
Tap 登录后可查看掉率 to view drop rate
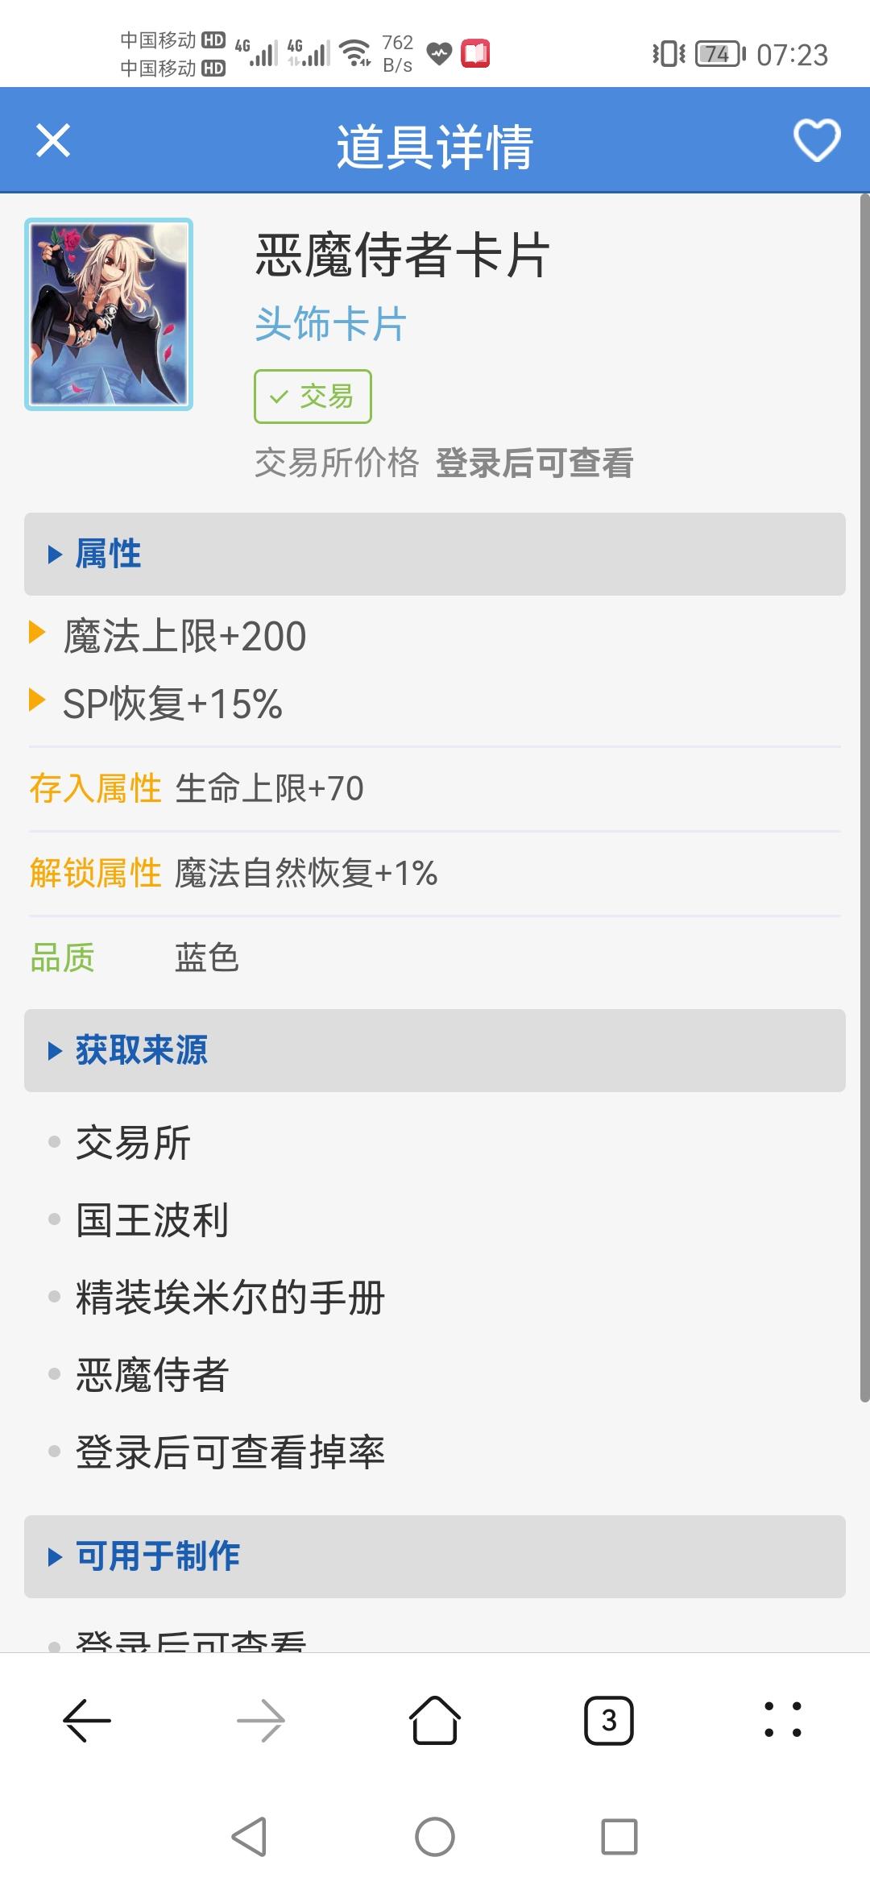230,1452
